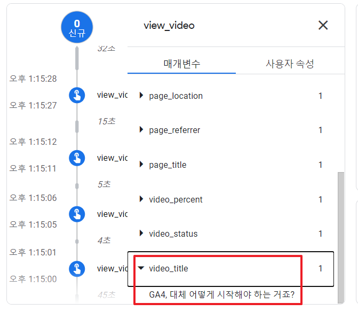
Task: Expand the page_location parameter arrow
Action: (141, 95)
